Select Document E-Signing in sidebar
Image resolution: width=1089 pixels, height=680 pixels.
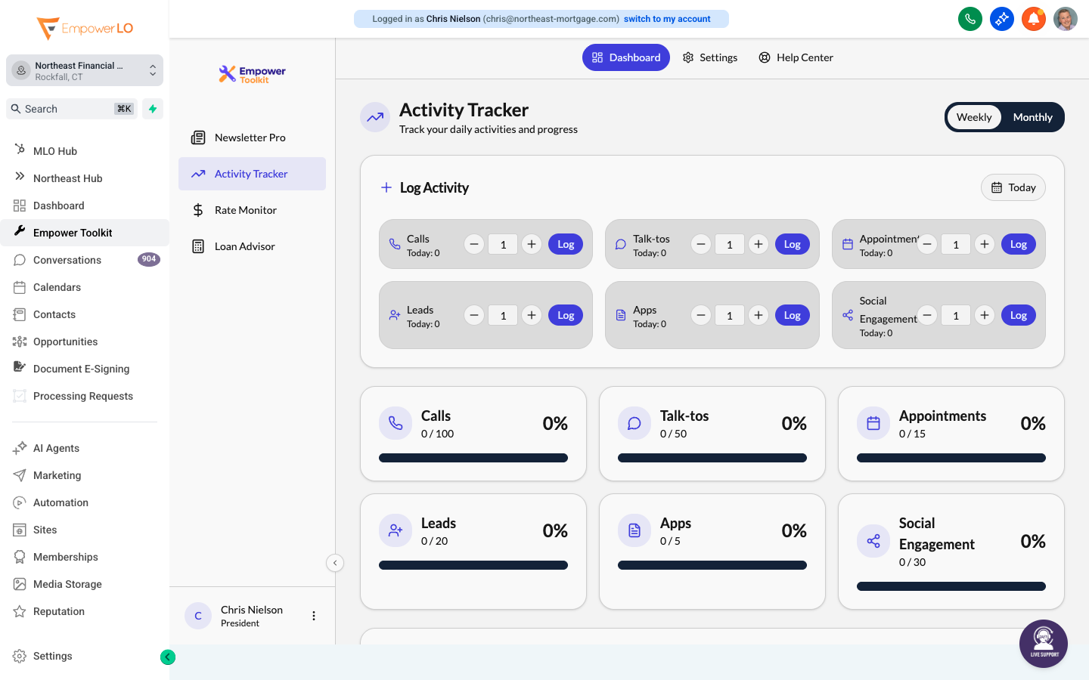click(x=81, y=369)
